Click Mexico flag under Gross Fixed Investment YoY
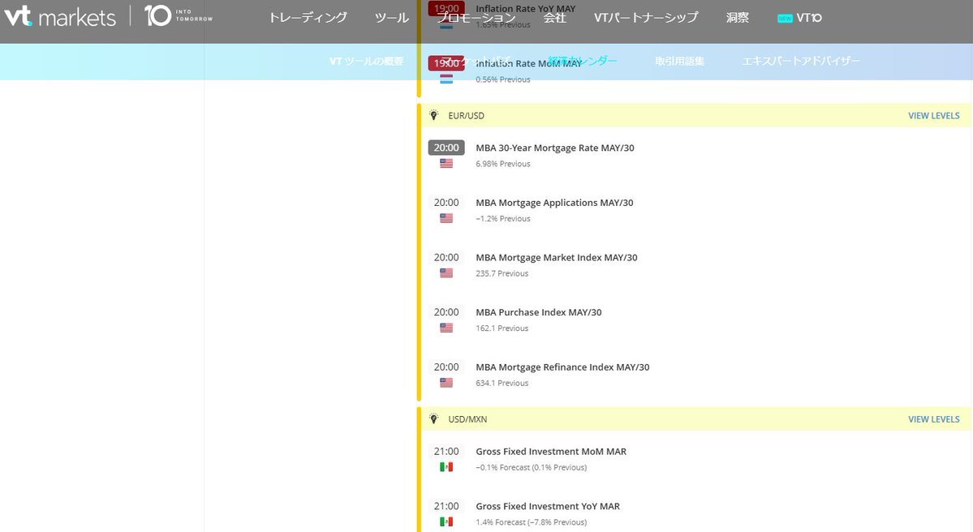 point(446,521)
